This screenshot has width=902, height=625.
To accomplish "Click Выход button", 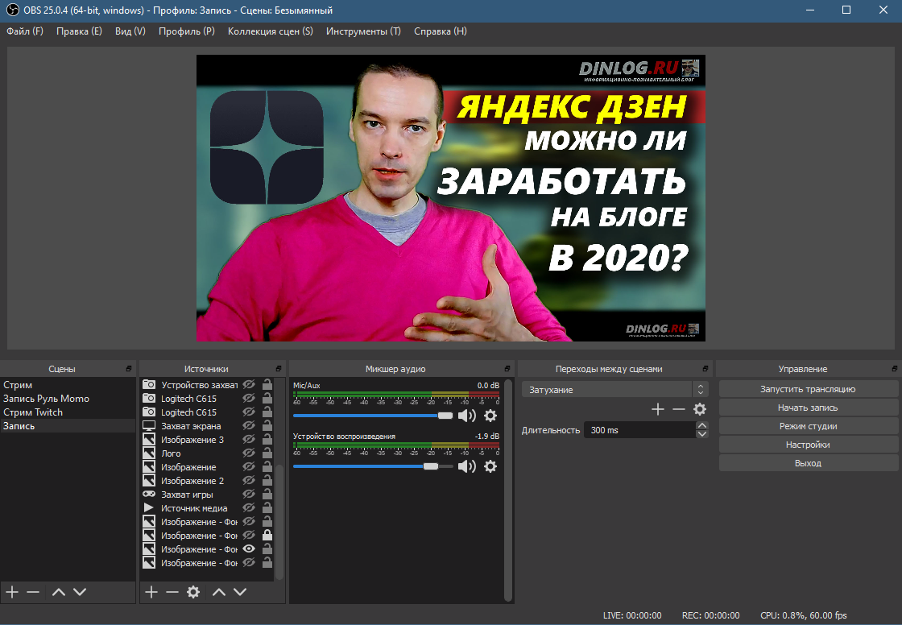I will [x=808, y=462].
